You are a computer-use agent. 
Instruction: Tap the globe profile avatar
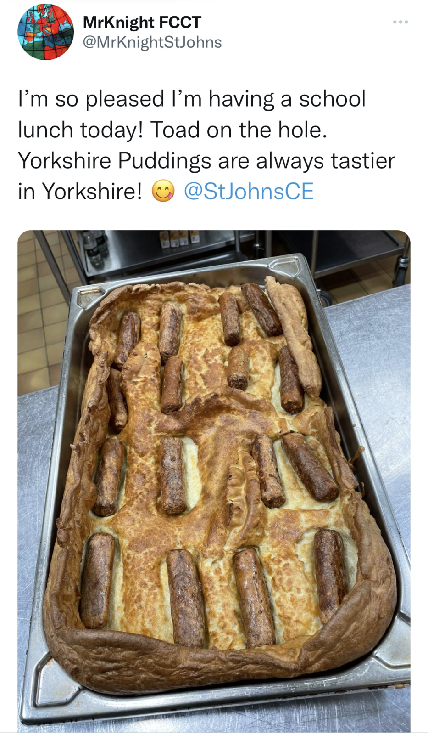(x=45, y=32)
